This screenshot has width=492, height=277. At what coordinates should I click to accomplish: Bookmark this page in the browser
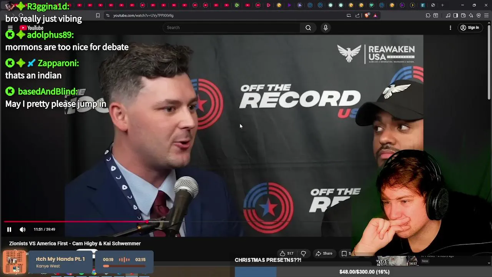point(98,15)
